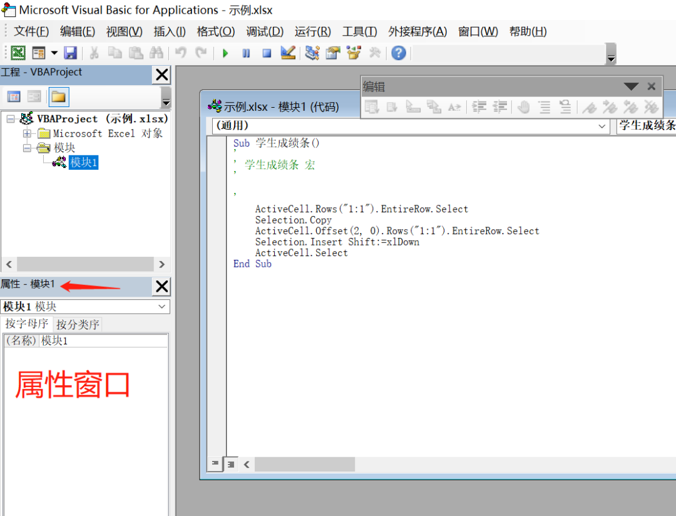676x516 pixels.
Task: Click the View Microsoft Excel icon
Action: click(x=18, y=53)
